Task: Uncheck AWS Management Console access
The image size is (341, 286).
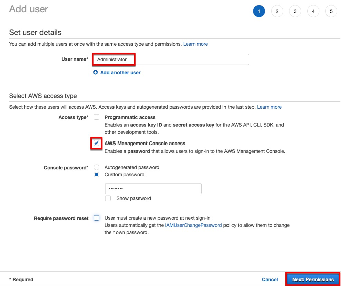Action: (97, 144)
